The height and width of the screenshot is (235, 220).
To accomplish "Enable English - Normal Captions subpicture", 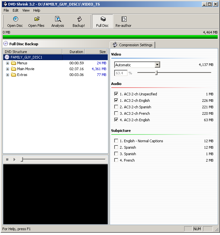I will pos(116,141).
